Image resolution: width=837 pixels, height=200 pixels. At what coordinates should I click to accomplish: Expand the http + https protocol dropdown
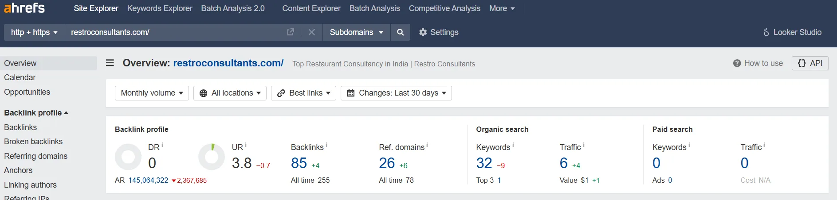(x=35, y=32)
